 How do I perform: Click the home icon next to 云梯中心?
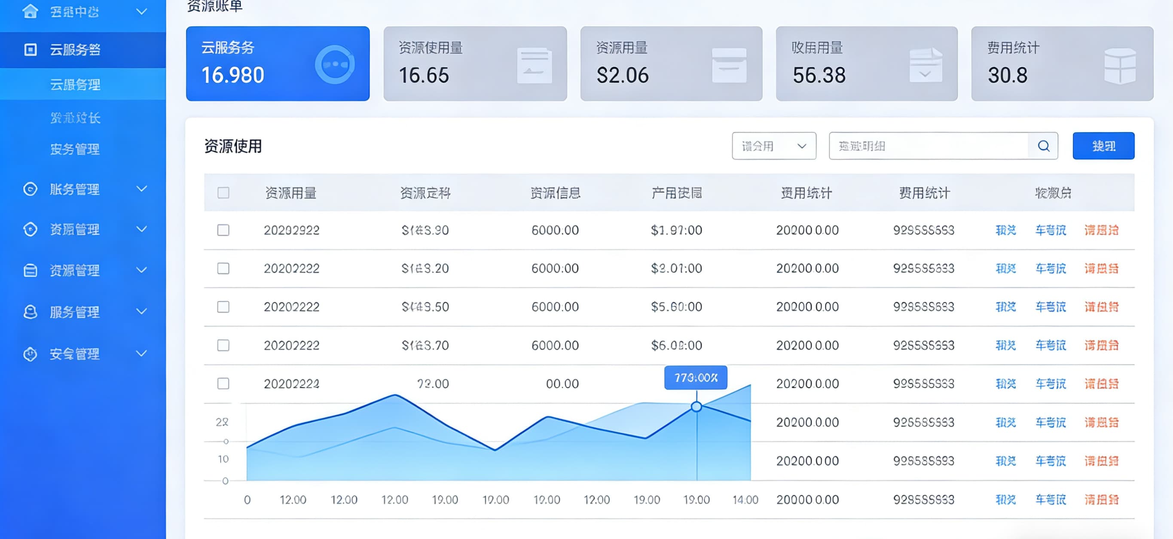click(x=31, y=10)
